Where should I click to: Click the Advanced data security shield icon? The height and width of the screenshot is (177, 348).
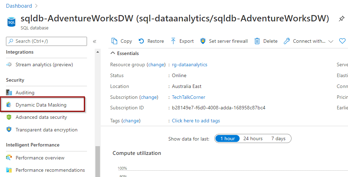tap(9, 117)
